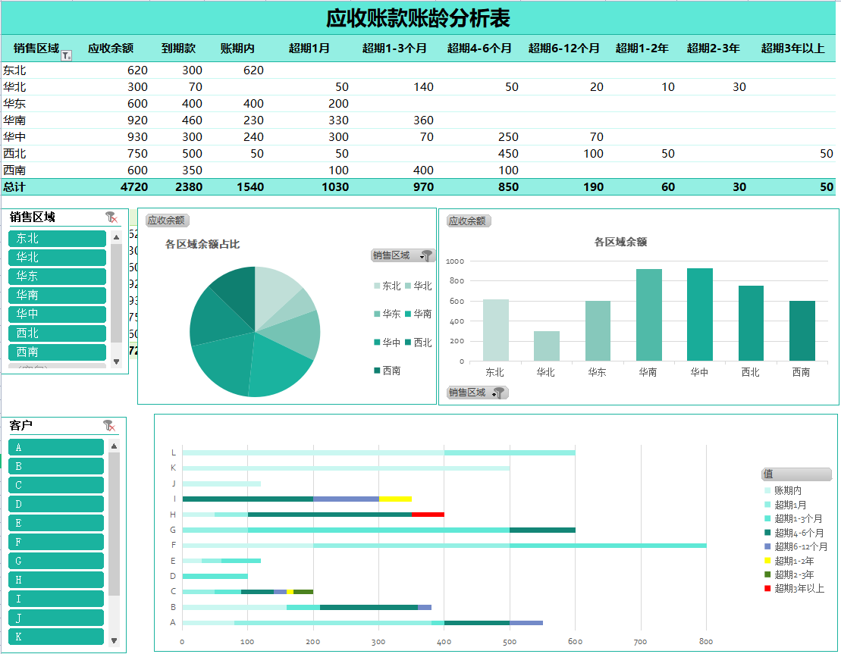The image size is (841, 654).
Task: Open the 销售区域 field filter below column chart
Action: click(x=476, y=392)
